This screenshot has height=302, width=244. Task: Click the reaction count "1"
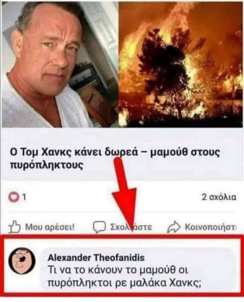click(24, 197)
